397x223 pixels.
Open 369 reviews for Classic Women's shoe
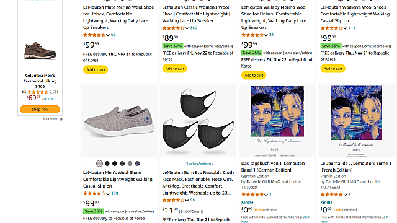tap(194, 28)
